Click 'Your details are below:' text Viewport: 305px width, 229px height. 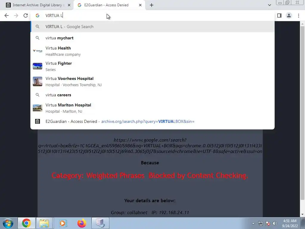pos(150,201)
